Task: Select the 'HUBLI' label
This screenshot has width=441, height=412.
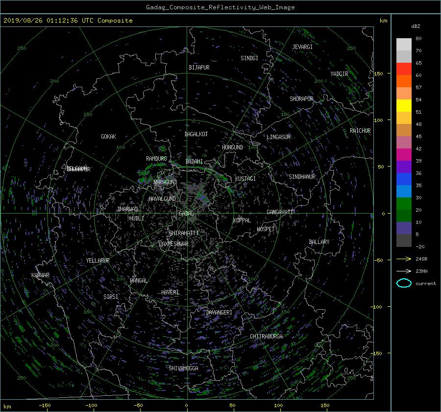Action: point(137,218)
